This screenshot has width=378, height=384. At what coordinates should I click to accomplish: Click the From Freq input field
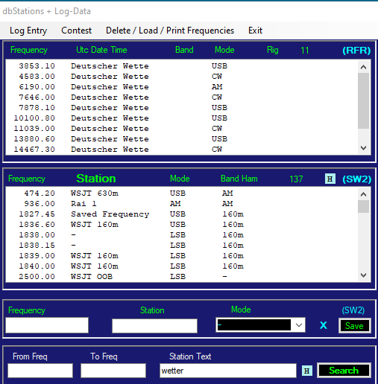point(40,371)
